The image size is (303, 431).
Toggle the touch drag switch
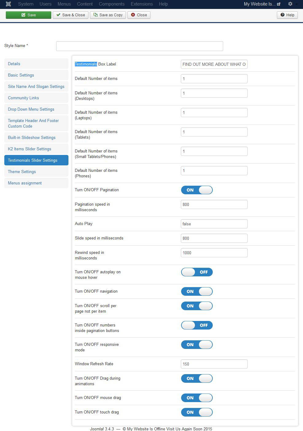(x=197, y=412)
